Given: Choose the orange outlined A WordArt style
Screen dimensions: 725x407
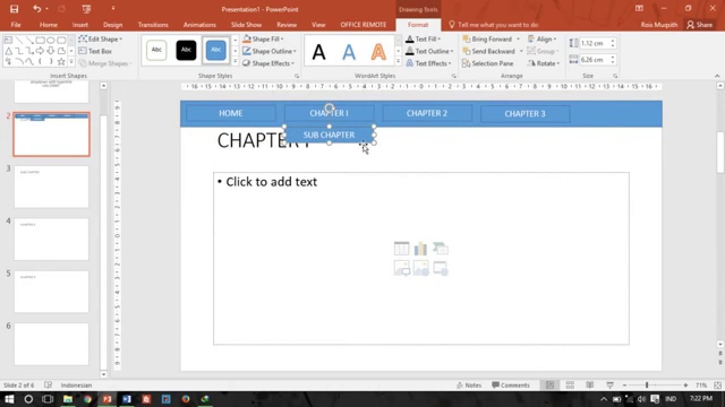Looking at the screenshot, I should pyautogui.click(x=378, y=52).
